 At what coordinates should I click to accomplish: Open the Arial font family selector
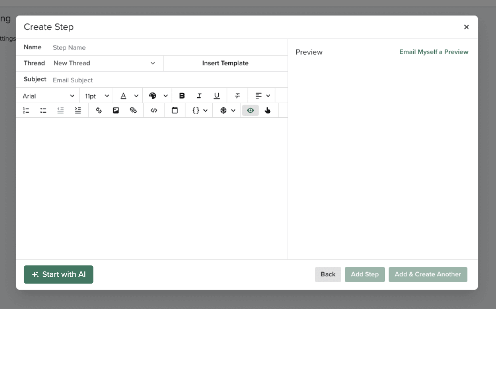(x=47, y=96)
